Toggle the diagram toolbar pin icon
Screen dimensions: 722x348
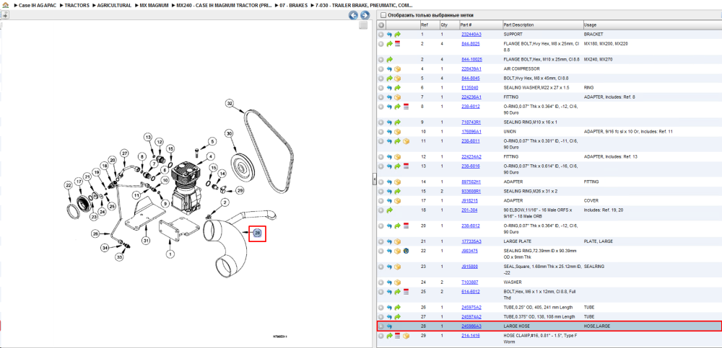(4, 15)
